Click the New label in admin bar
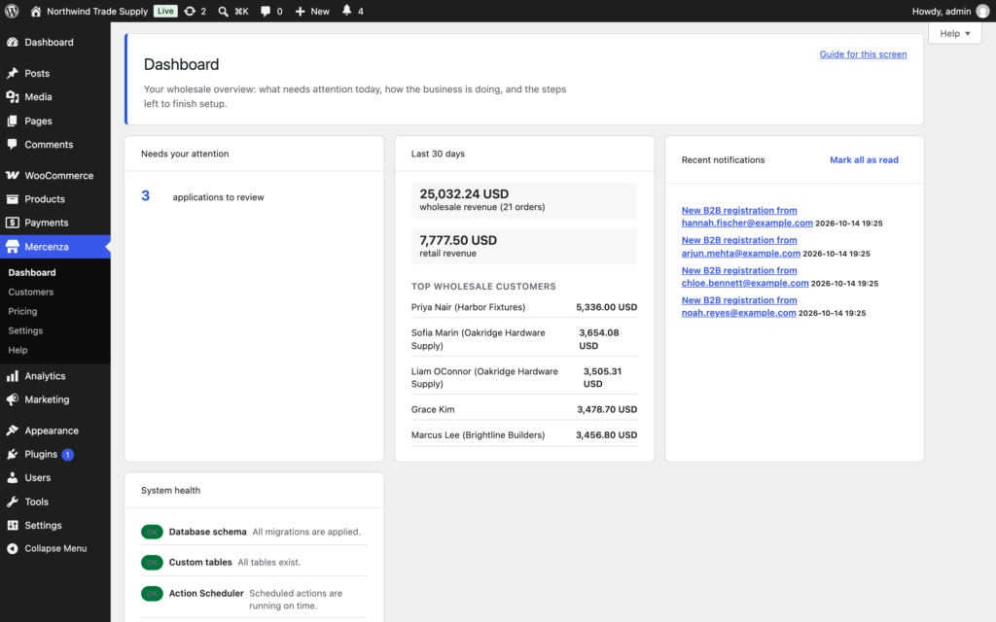Screen dimensions: 996x622 (320, 11)
